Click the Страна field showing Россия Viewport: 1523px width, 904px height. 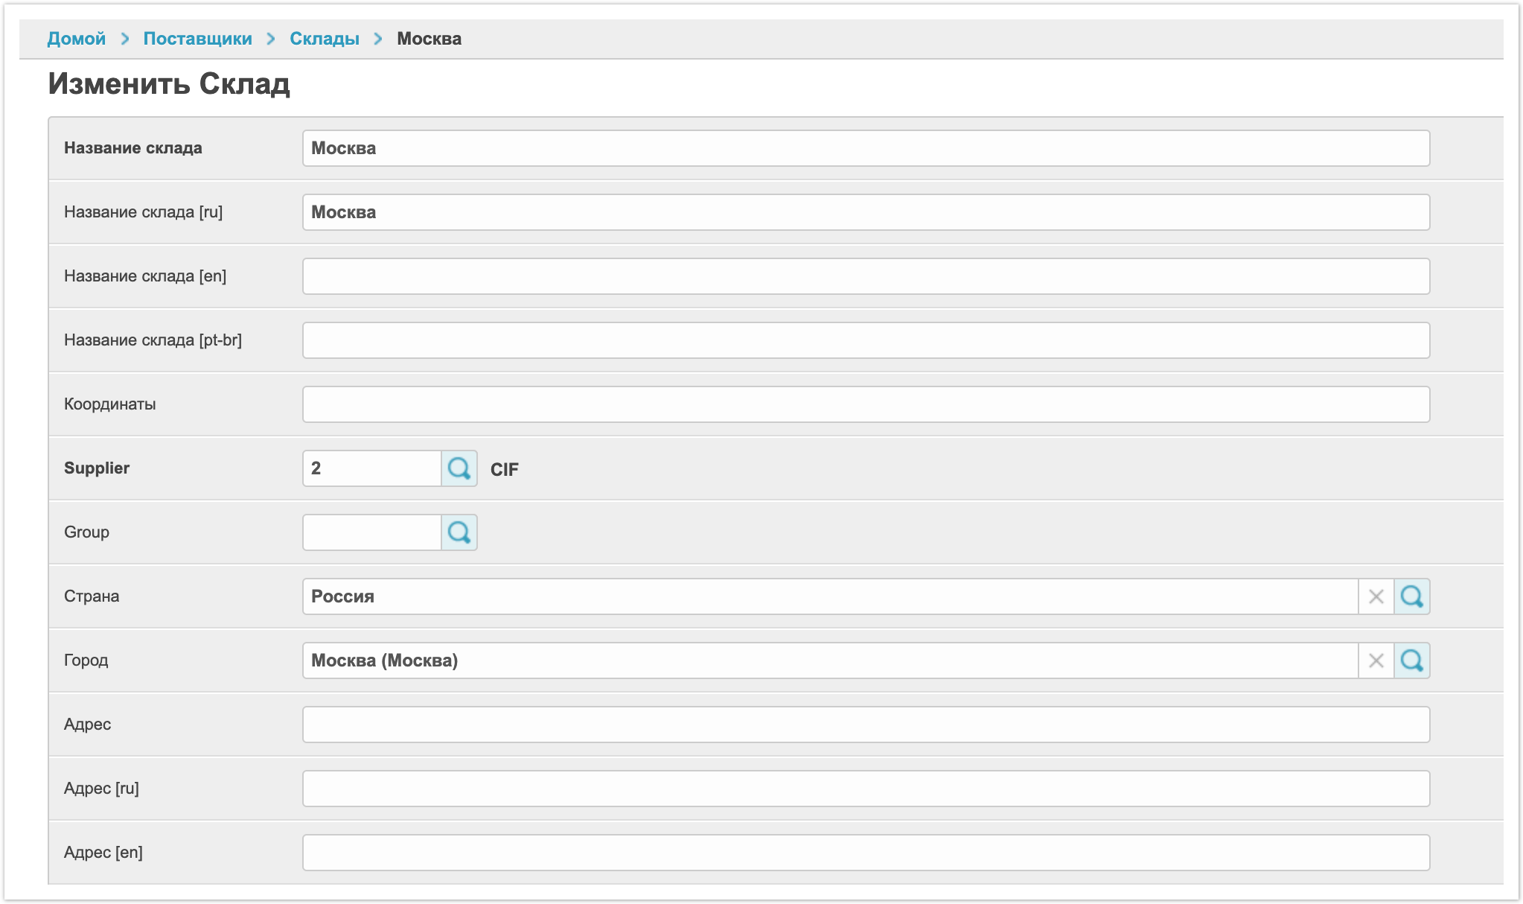click(x=829, y=596)
